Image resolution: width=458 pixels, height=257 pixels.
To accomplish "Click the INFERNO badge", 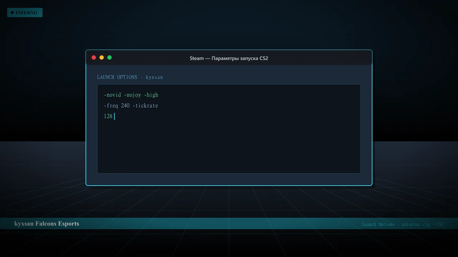I will click(x=25, y=12).
